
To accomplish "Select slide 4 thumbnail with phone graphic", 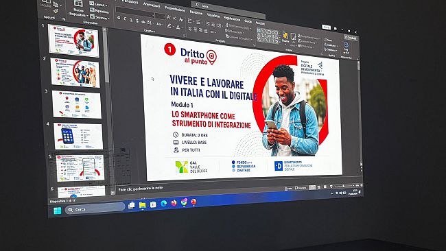I will 78,136.
